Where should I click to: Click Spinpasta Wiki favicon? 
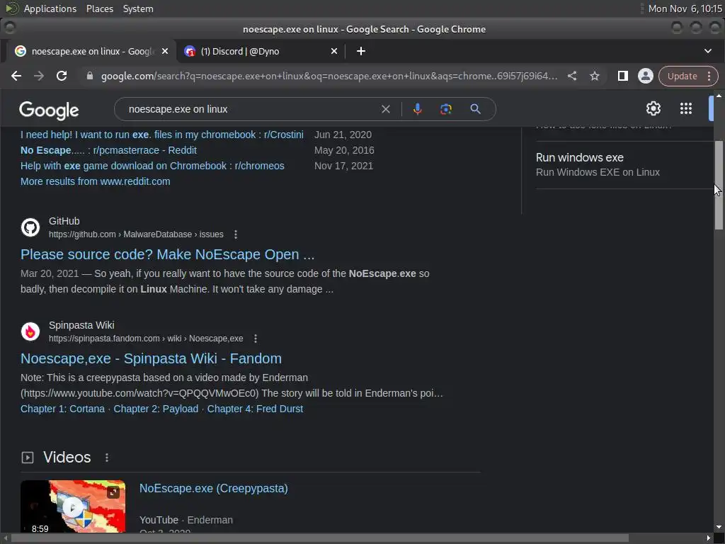pos(30,331)
